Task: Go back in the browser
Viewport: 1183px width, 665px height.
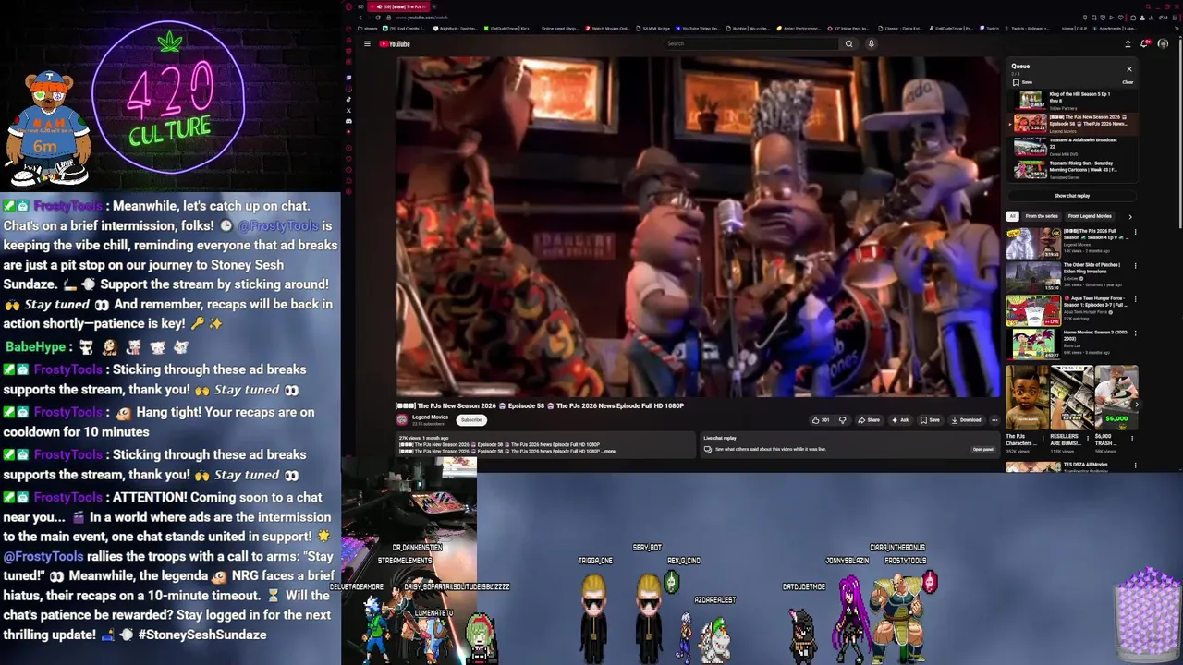Action: pyautogui.click(x=360, y=18)
